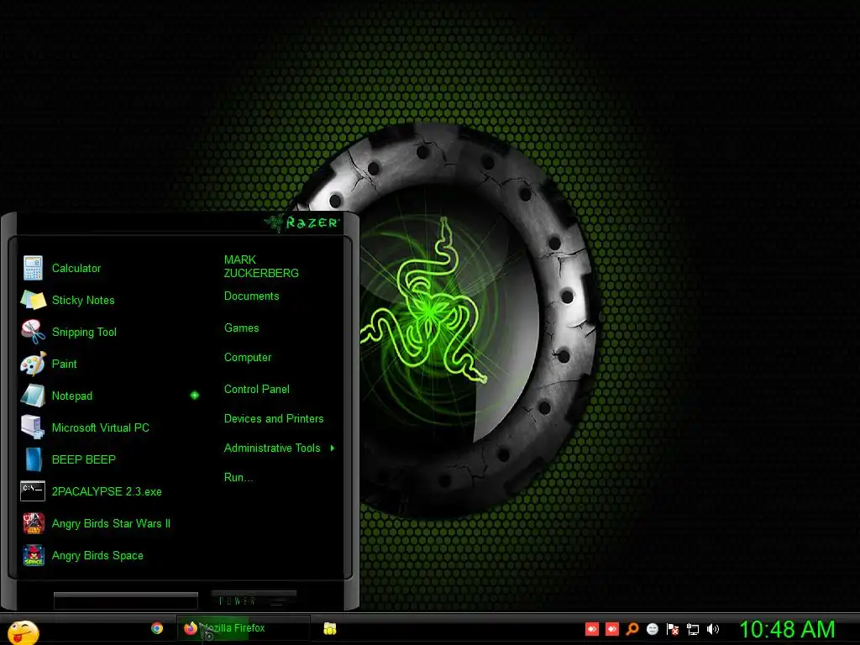
Task: Open Computer from the start menu
Action: pyautogui.click(x=248, y=358)
